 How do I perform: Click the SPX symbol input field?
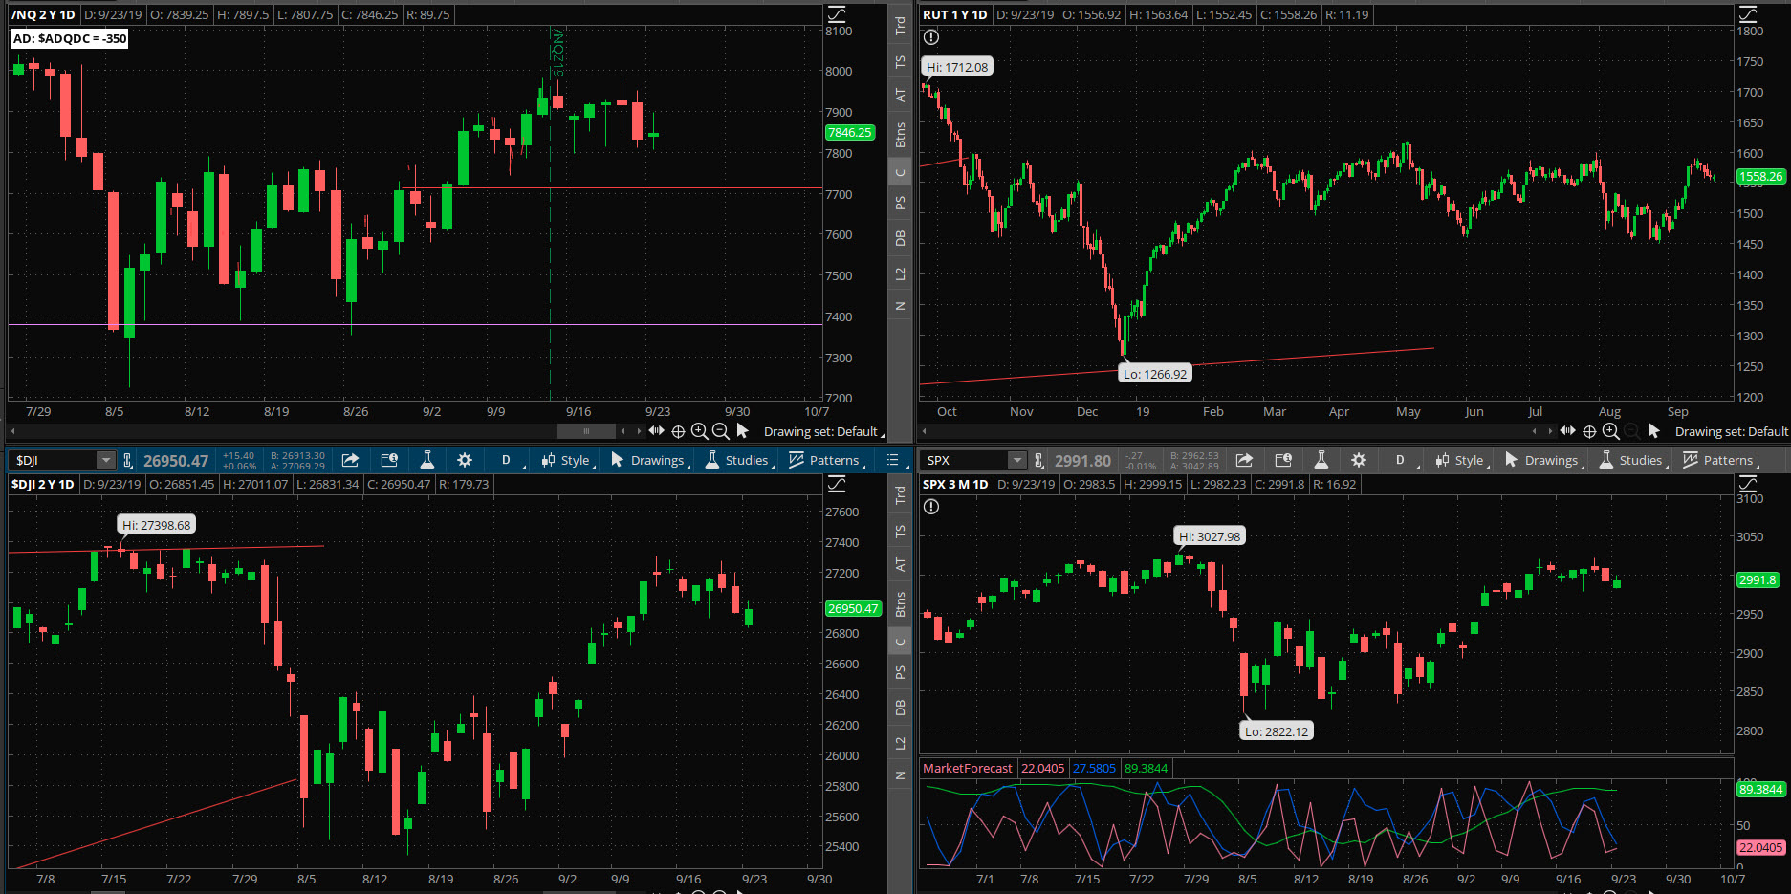pos(965,461)
